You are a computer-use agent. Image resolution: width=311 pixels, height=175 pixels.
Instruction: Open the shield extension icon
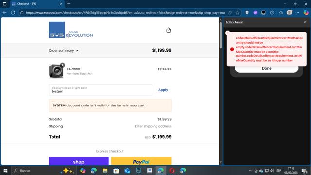tap(247, 13)
